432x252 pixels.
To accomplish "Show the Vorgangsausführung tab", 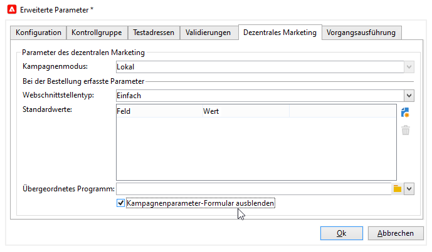I will [362, 33].
